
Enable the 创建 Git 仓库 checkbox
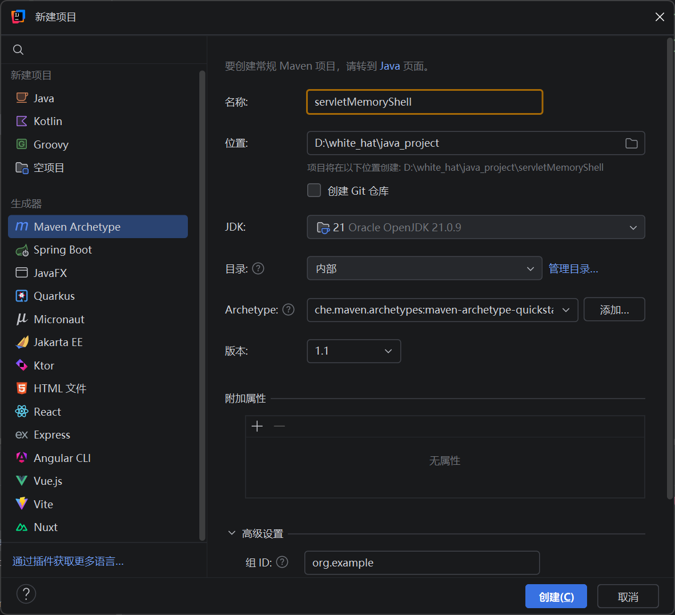tap(314, 190)
